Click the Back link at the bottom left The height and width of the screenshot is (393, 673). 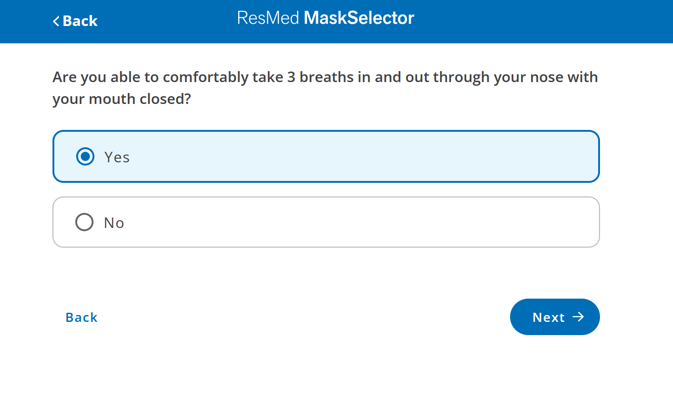coord(81,317)
